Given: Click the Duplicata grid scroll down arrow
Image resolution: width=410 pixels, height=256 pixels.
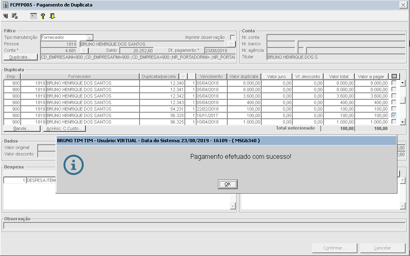Looking at the screenshot, I should click(x=403, y=122).
